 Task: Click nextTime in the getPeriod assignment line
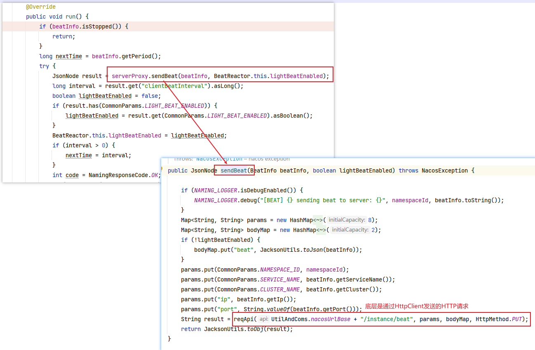point(69,56)
